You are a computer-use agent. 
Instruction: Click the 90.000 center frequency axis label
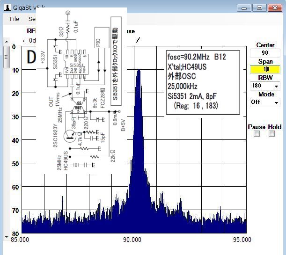click(132, 240)
